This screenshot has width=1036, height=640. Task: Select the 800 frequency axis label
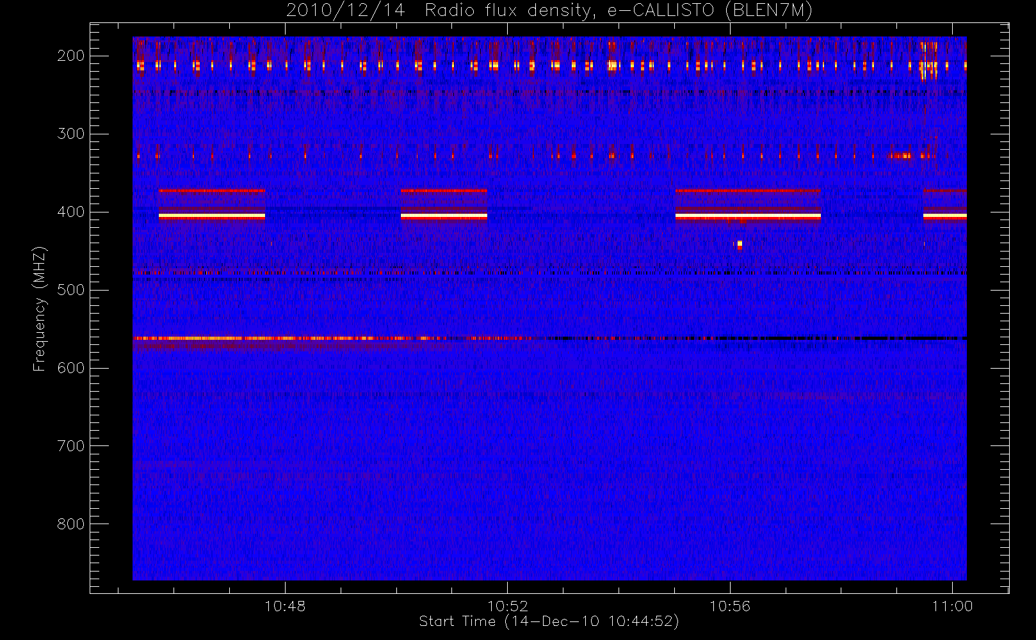point(70,524)
